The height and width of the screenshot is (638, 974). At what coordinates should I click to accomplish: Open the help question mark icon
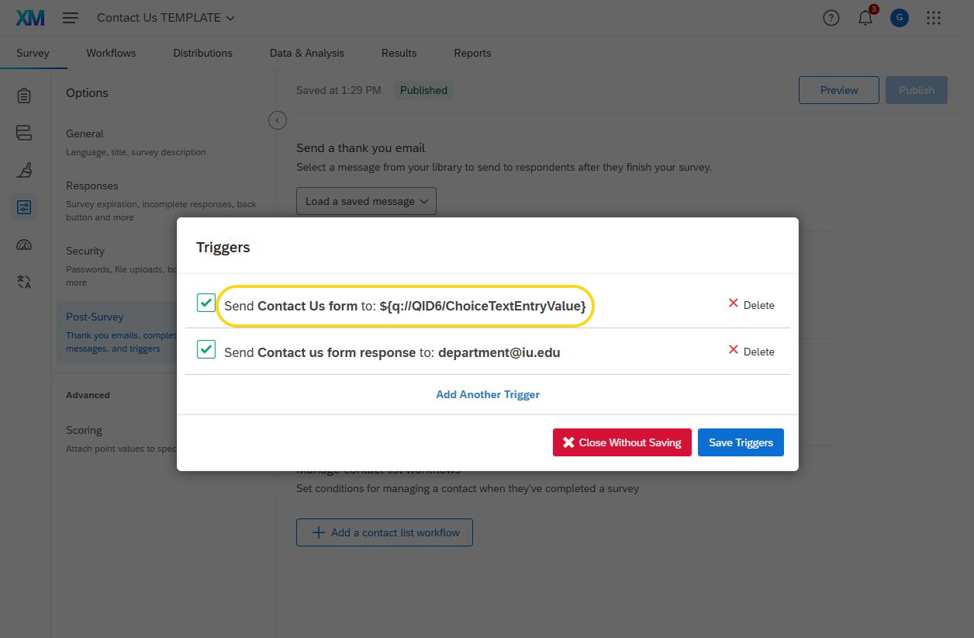tap(831, 18)
